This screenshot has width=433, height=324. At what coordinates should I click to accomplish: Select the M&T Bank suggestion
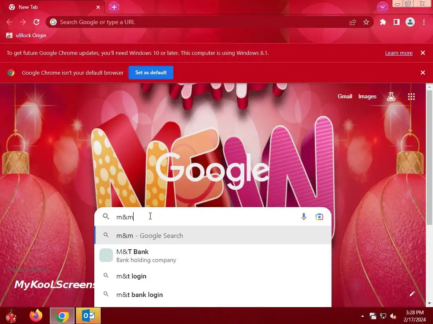213,255
